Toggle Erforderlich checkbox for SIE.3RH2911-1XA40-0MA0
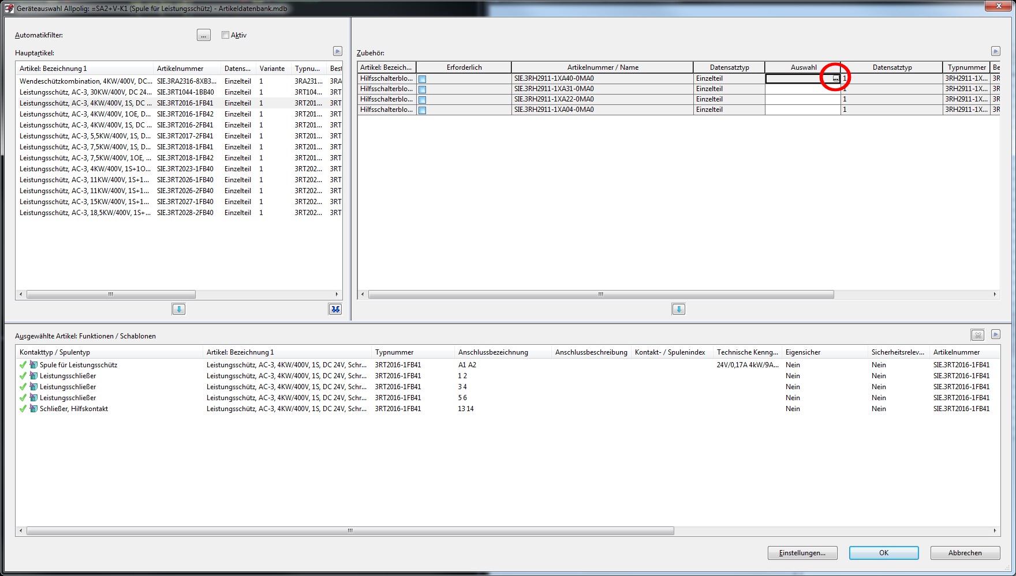This screenshot has width=1016, height=576. 422,79
